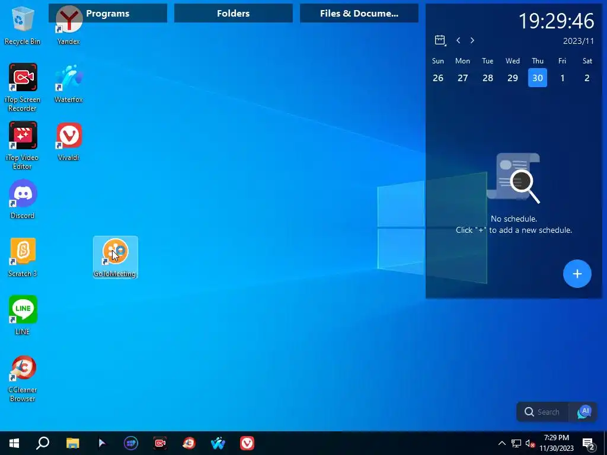The width and height of the screenshot is (607, 455).
Task: Open the taskbar clock showing 7:29 PM
Action: [x=556, y=443]
